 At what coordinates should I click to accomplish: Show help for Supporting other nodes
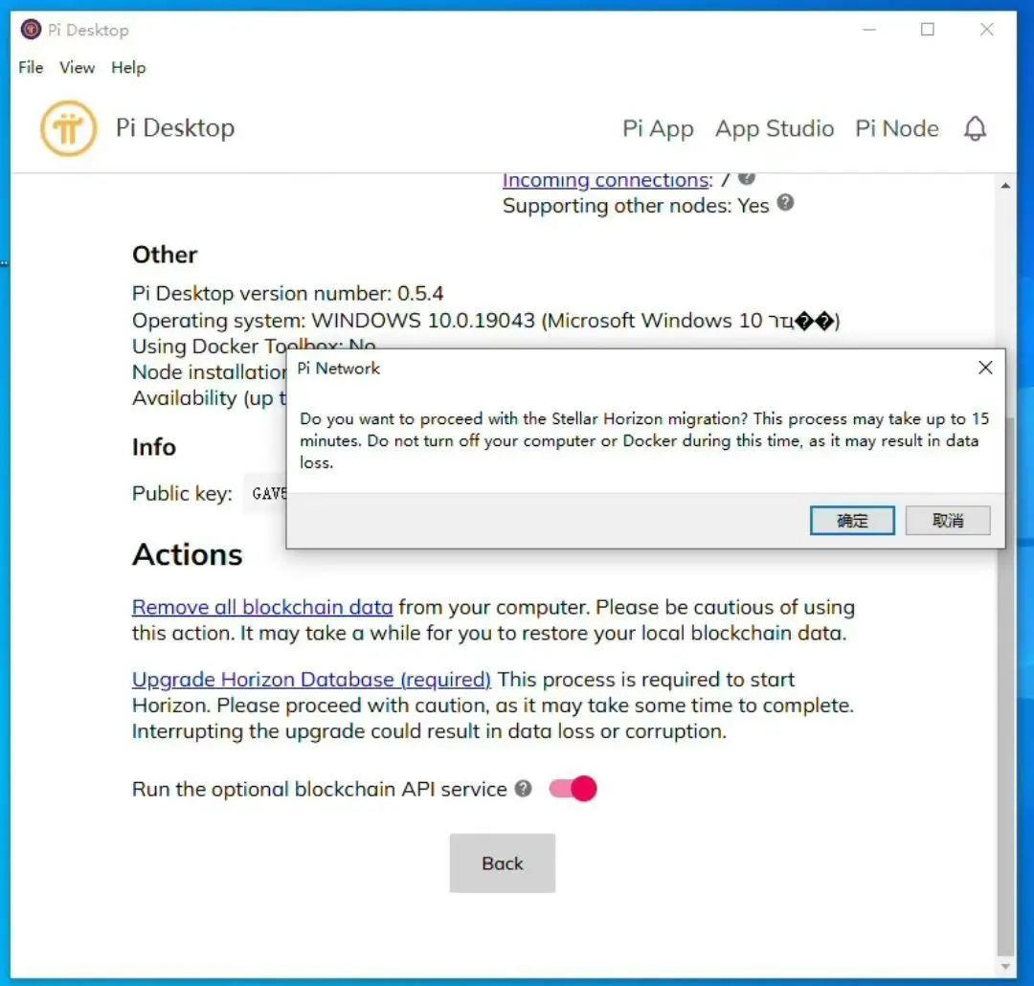click(x=785, y=203)
